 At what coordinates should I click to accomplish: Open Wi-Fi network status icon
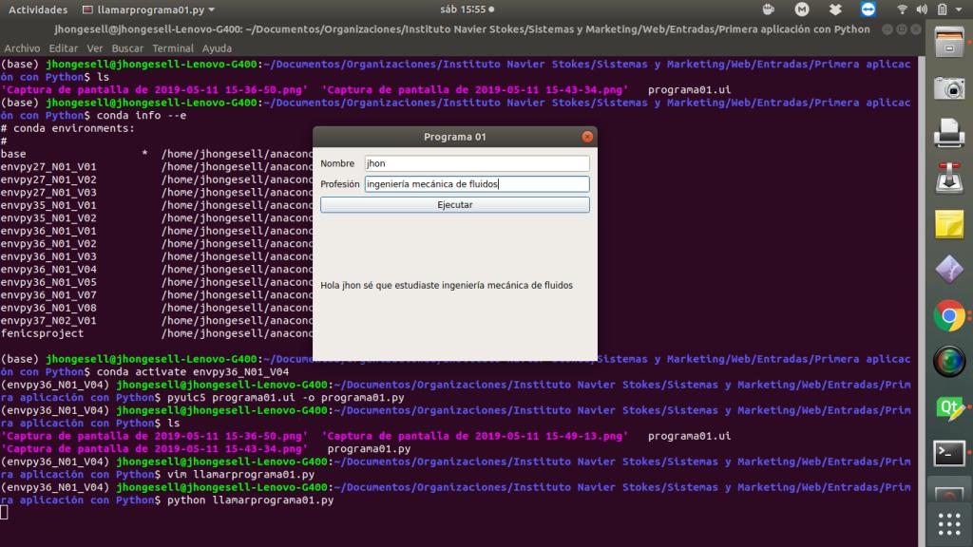pyautogui.click(x=903, y=9)
